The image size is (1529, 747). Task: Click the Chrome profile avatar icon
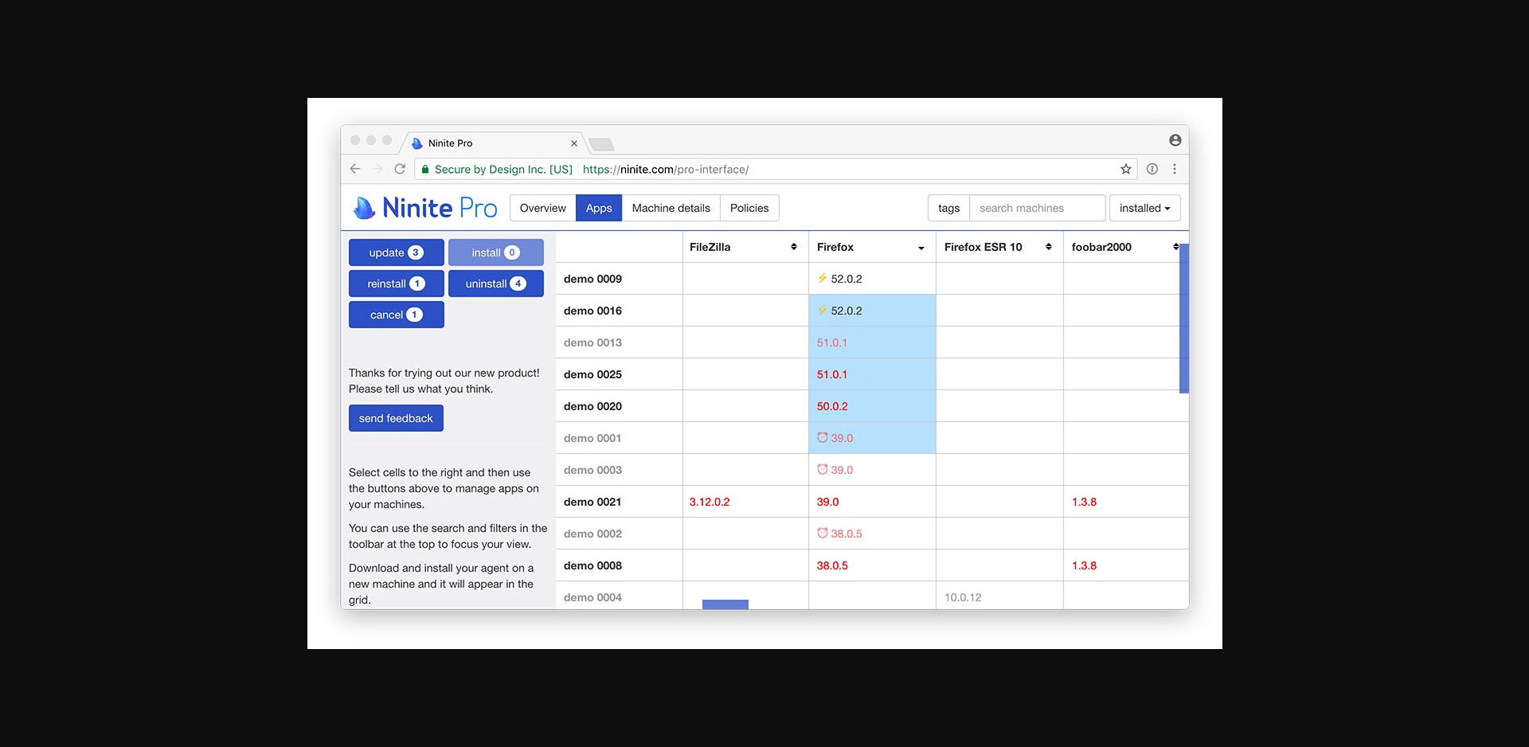click(x=1175, y=140)
